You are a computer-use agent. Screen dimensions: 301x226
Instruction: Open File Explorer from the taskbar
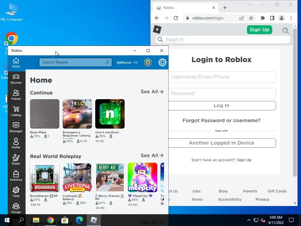(36, 220)
